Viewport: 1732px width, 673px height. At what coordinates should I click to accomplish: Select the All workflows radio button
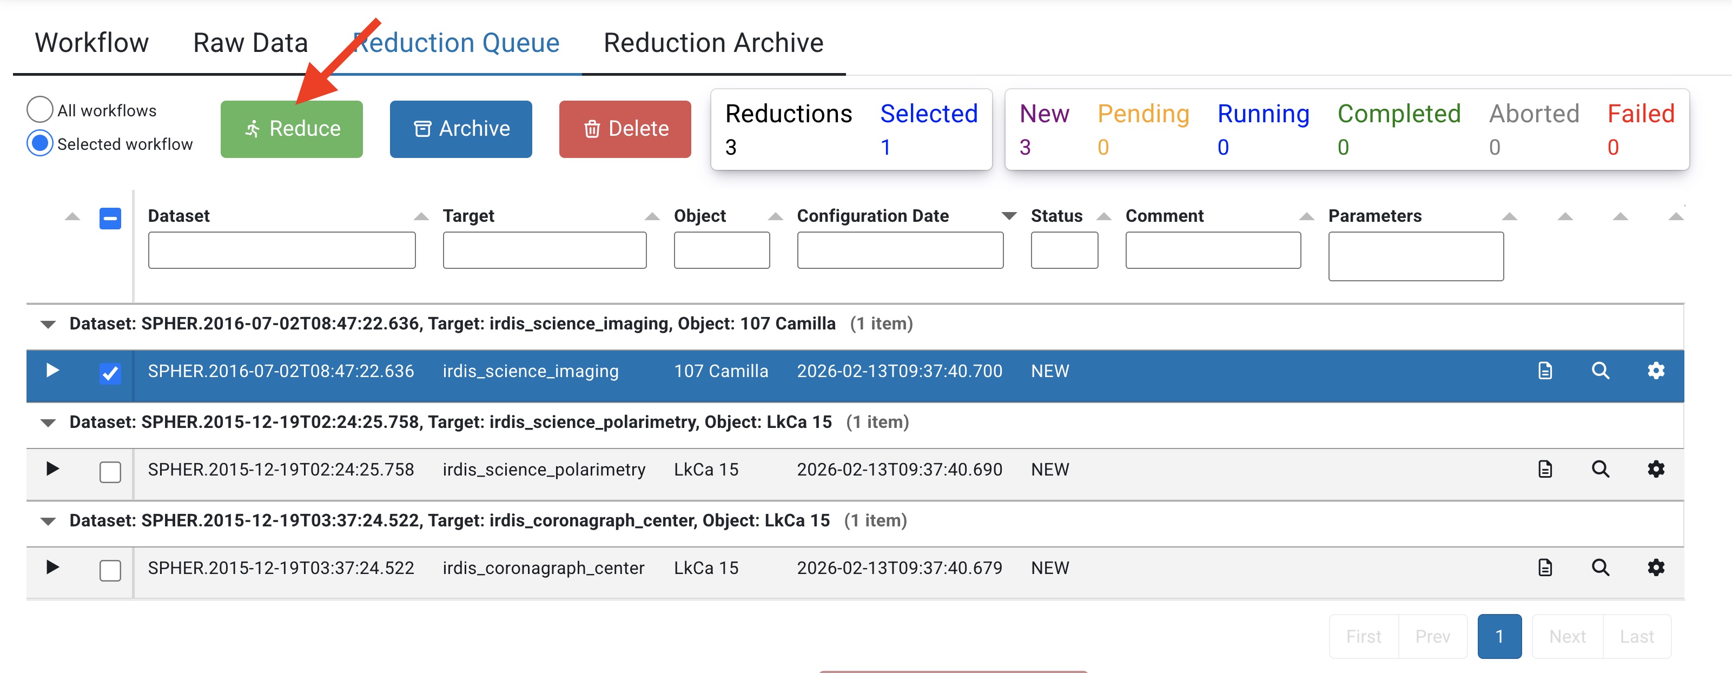pyautogui.click(x=39, y=110)
